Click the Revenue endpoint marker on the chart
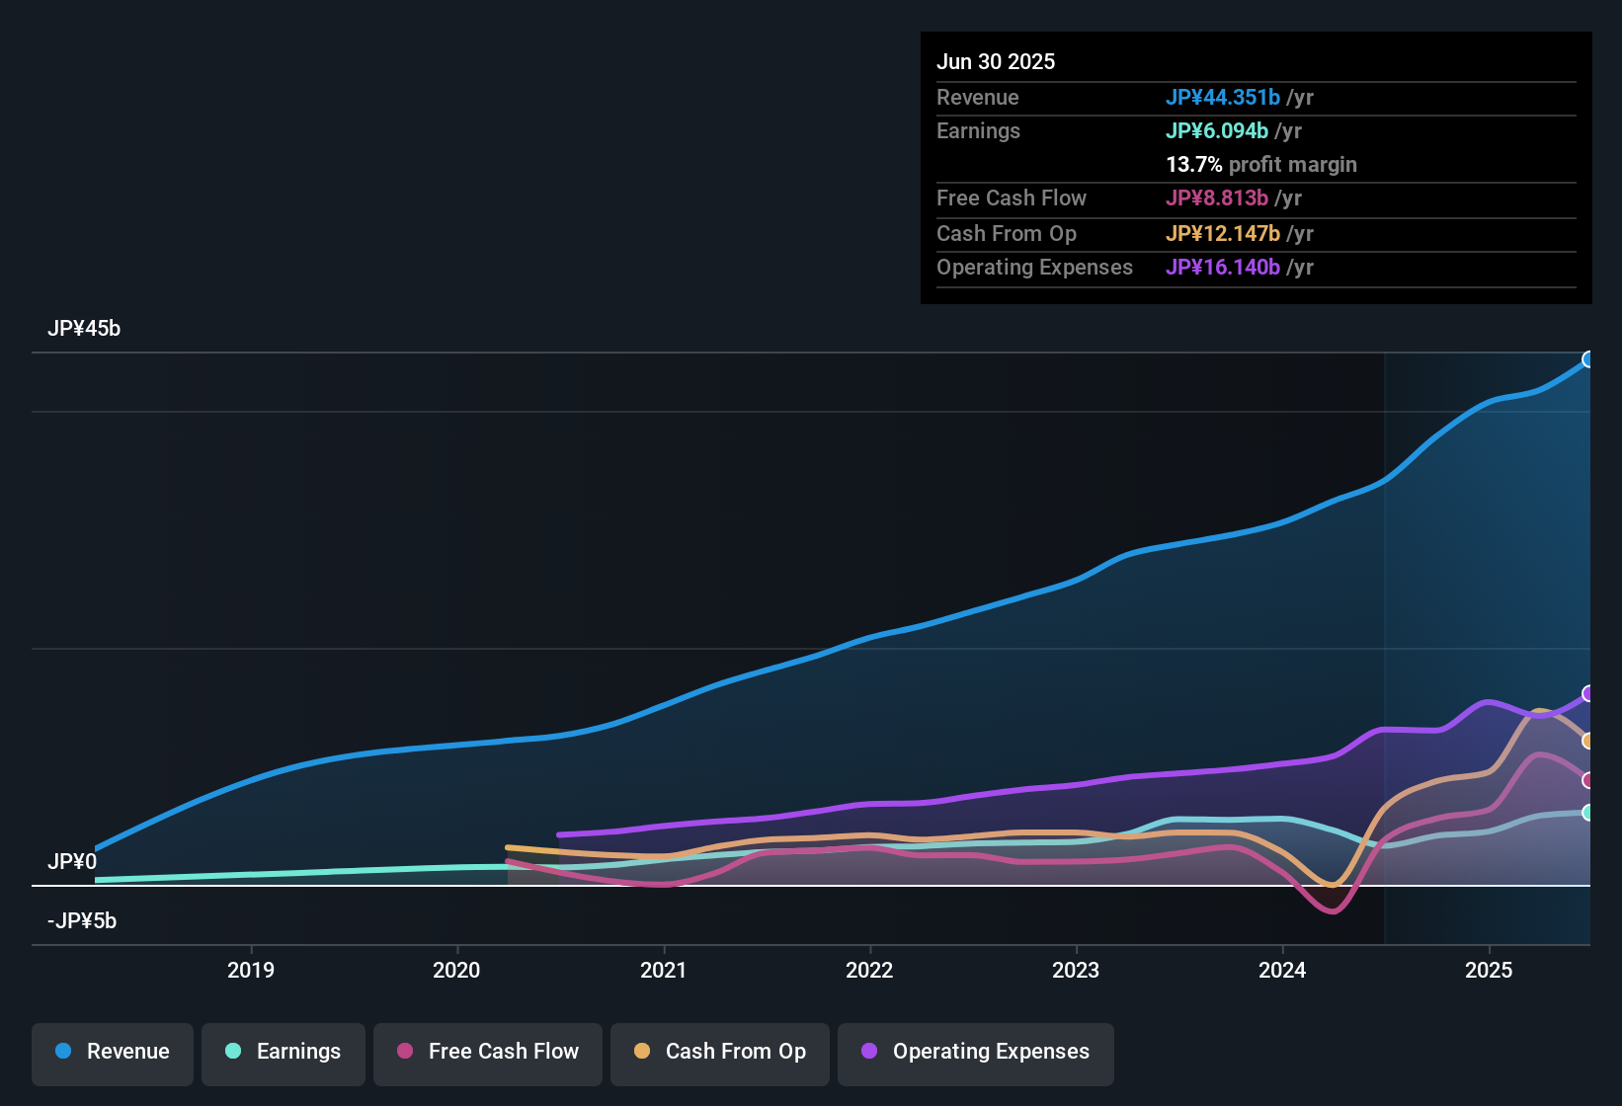The image size is (1622, 1106). coord(1588,358)
